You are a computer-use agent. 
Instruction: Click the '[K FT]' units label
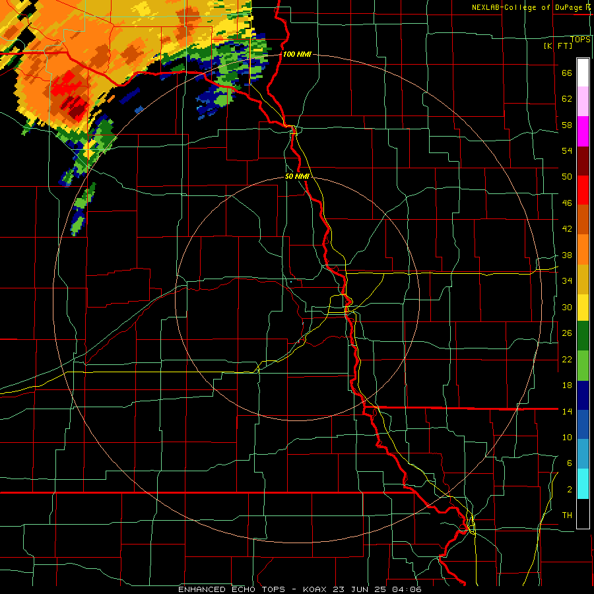(558, 46)
